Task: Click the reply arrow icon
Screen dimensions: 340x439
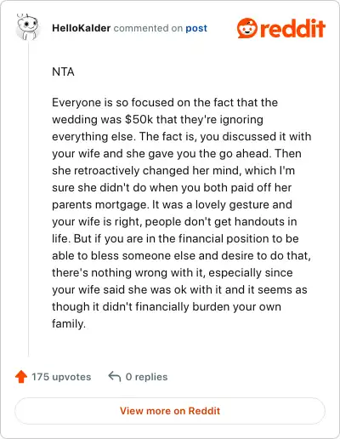Action: point(115,377)
